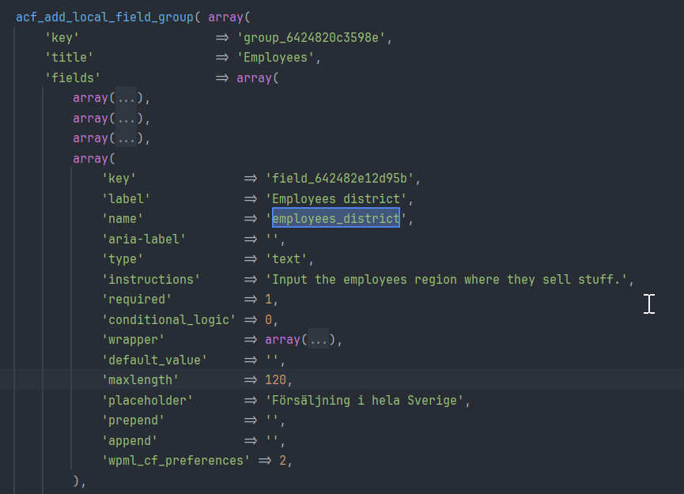
Task: Expand the wrapper array folded placeholder
Action: [x=319, y=340]
